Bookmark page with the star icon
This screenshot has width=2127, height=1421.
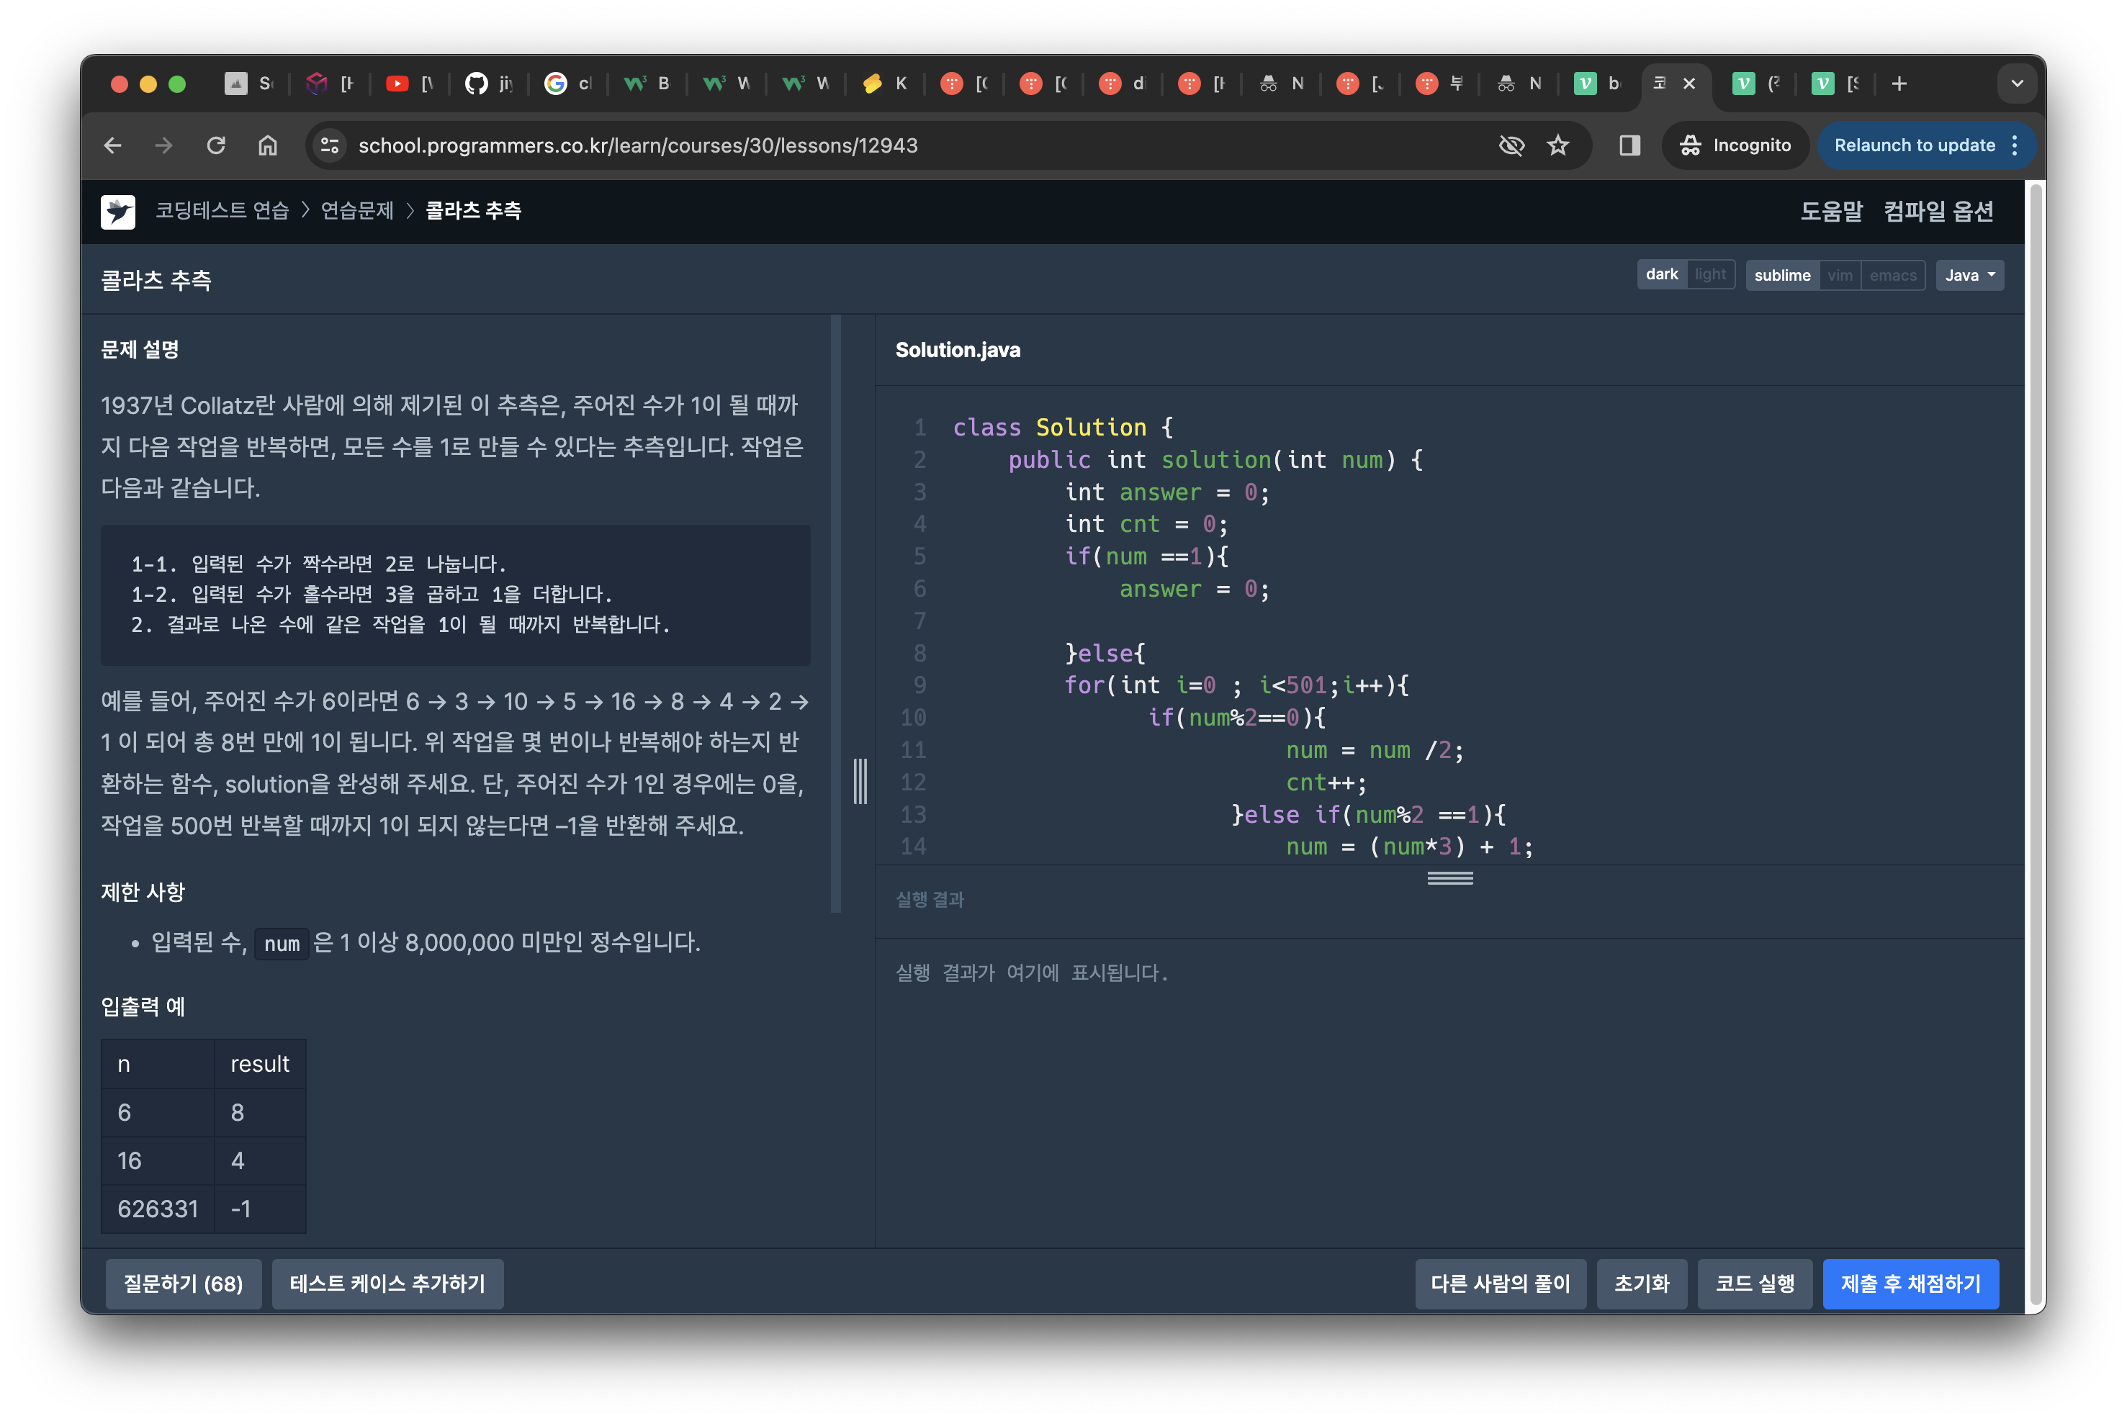1558,145
